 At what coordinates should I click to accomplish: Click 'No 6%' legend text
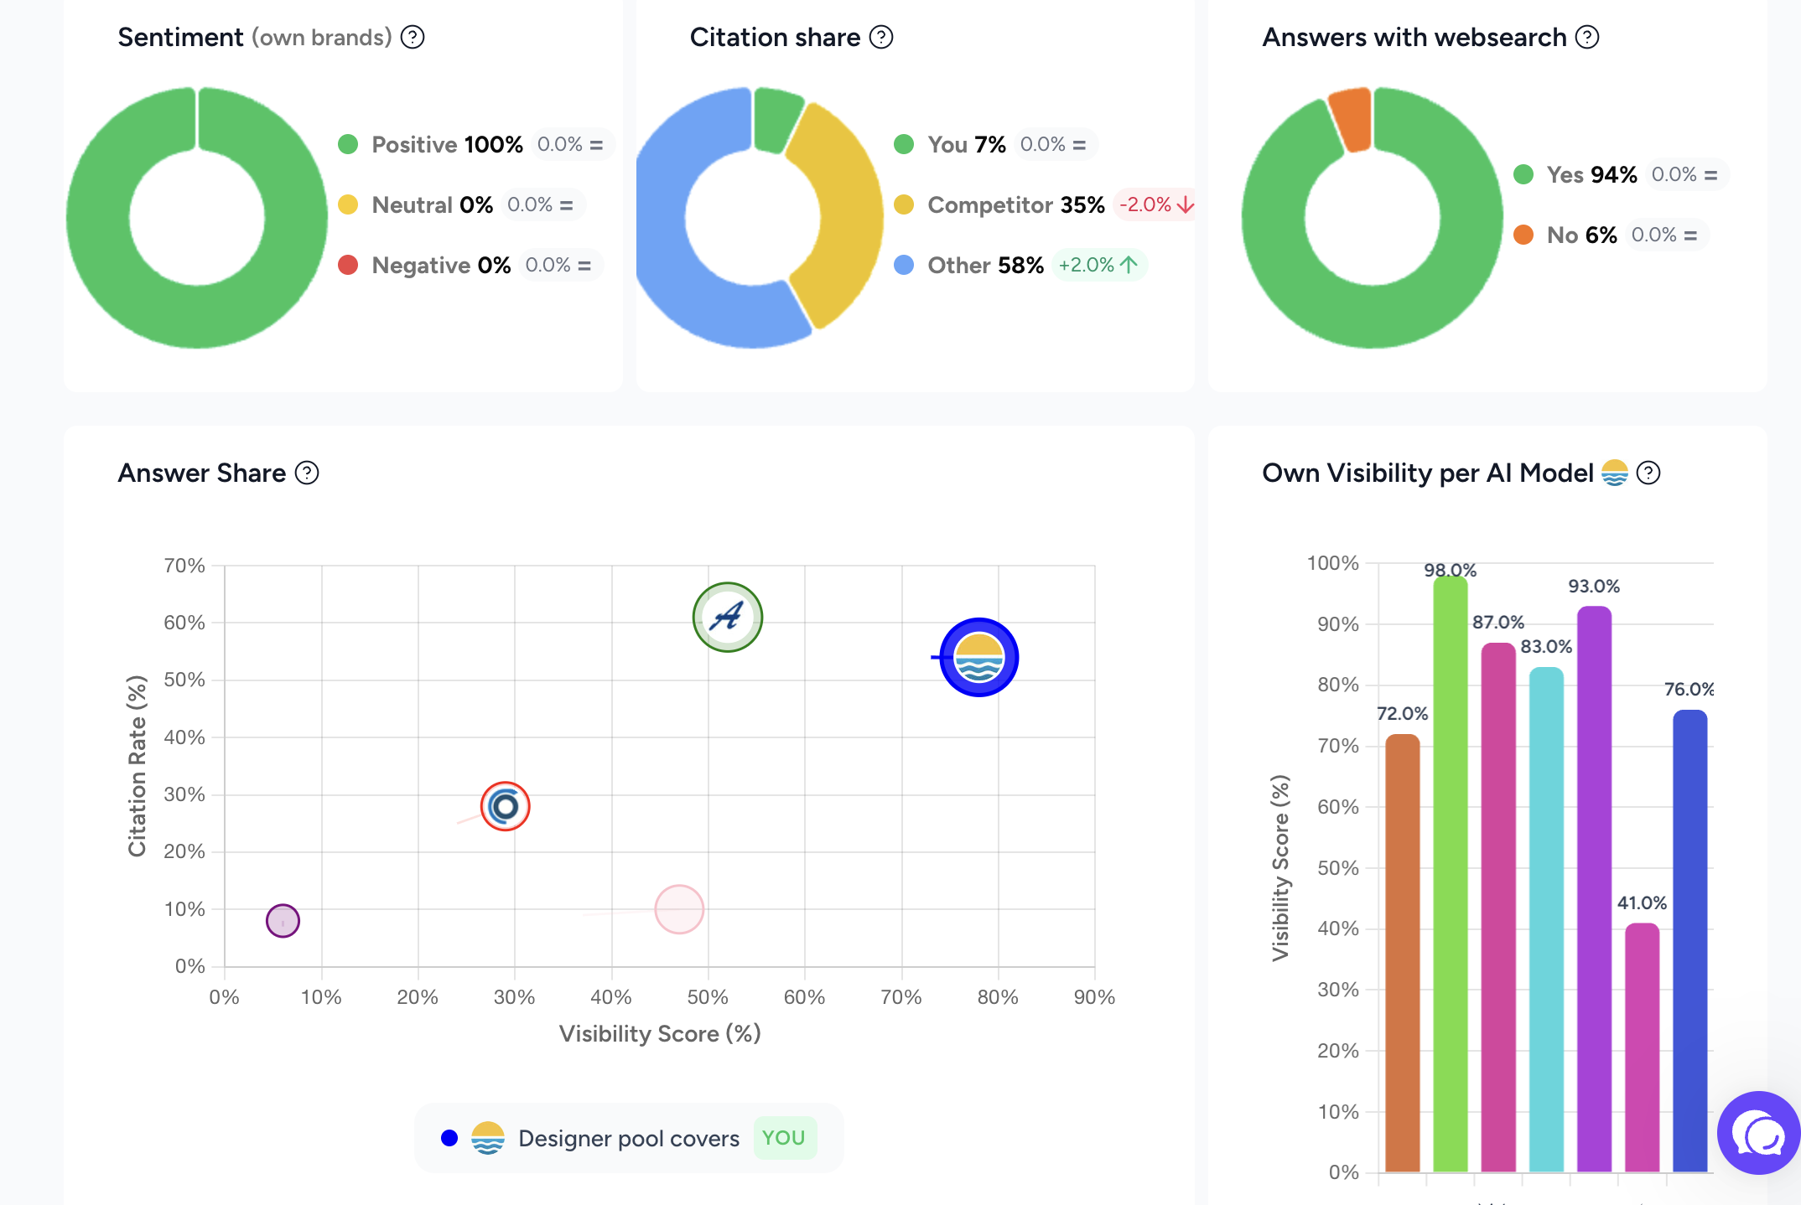pos(1581,235)
